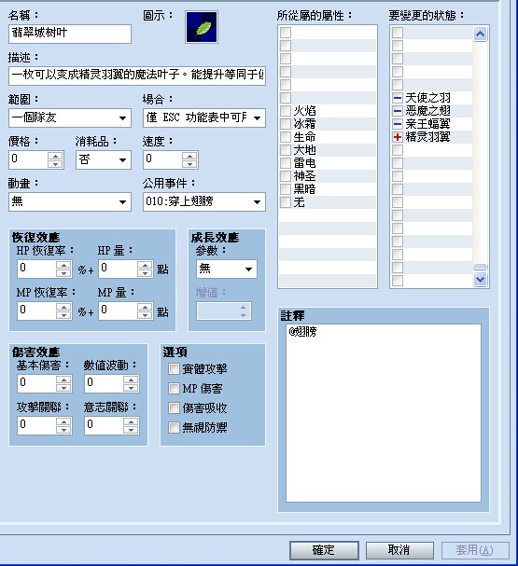Click the 描述 text field

(137, 76)
